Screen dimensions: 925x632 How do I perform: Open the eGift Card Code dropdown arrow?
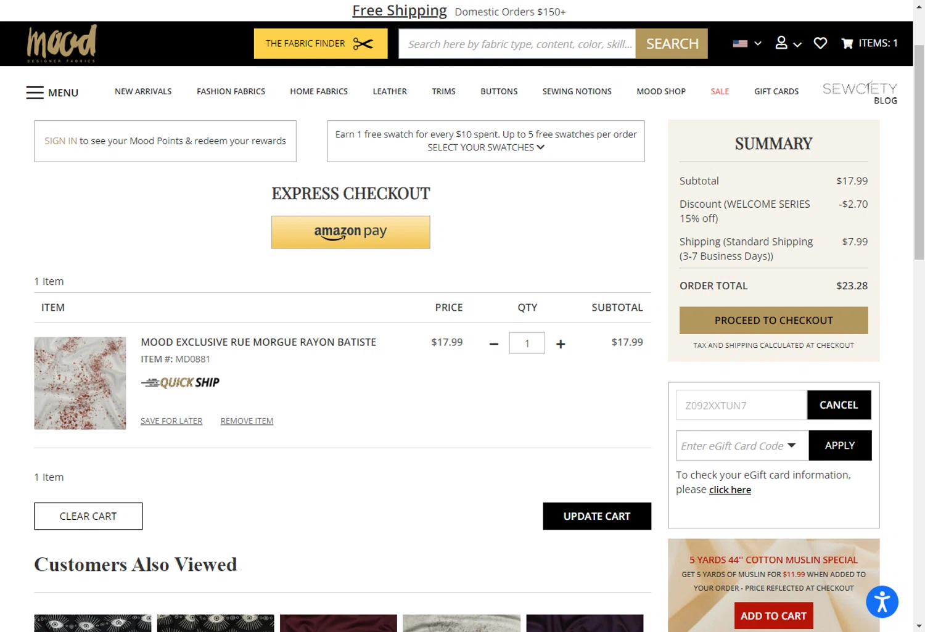tap(792, 445)
